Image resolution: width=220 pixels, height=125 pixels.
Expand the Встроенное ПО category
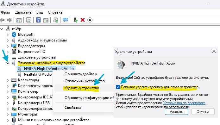pos(8,52)
